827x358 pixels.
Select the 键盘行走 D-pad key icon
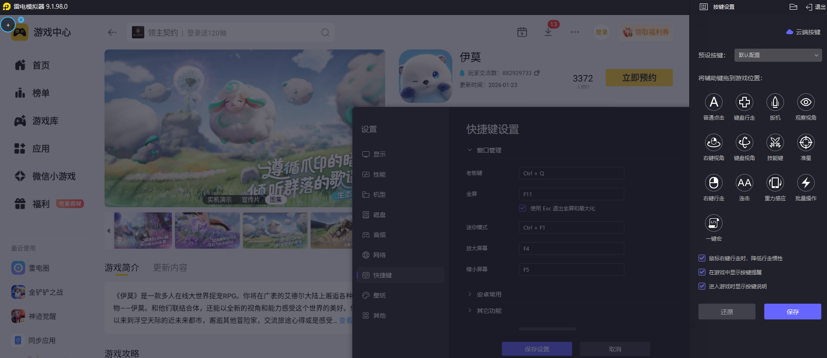pyautogui.click(x=745, y=102)
